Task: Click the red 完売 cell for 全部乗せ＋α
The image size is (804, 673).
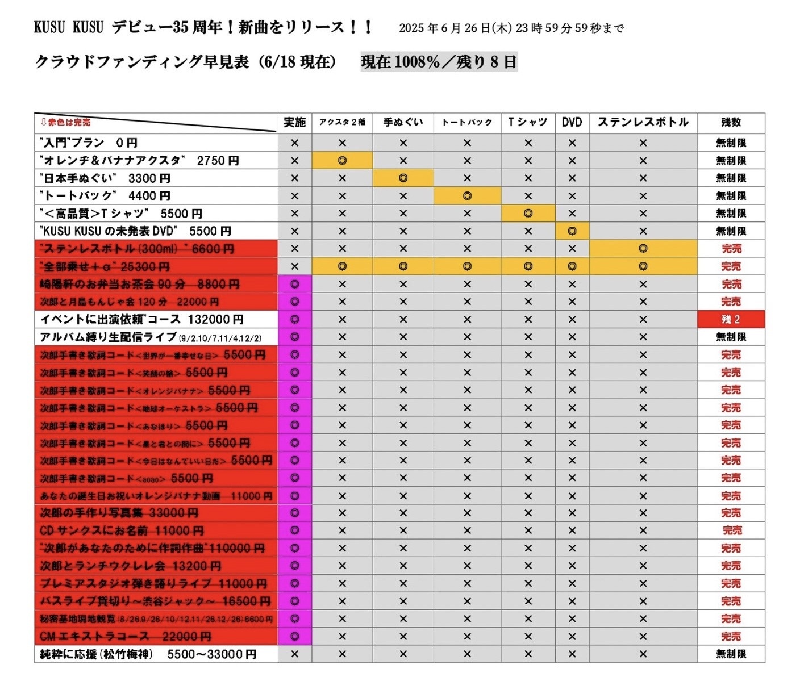Action: 732,266
